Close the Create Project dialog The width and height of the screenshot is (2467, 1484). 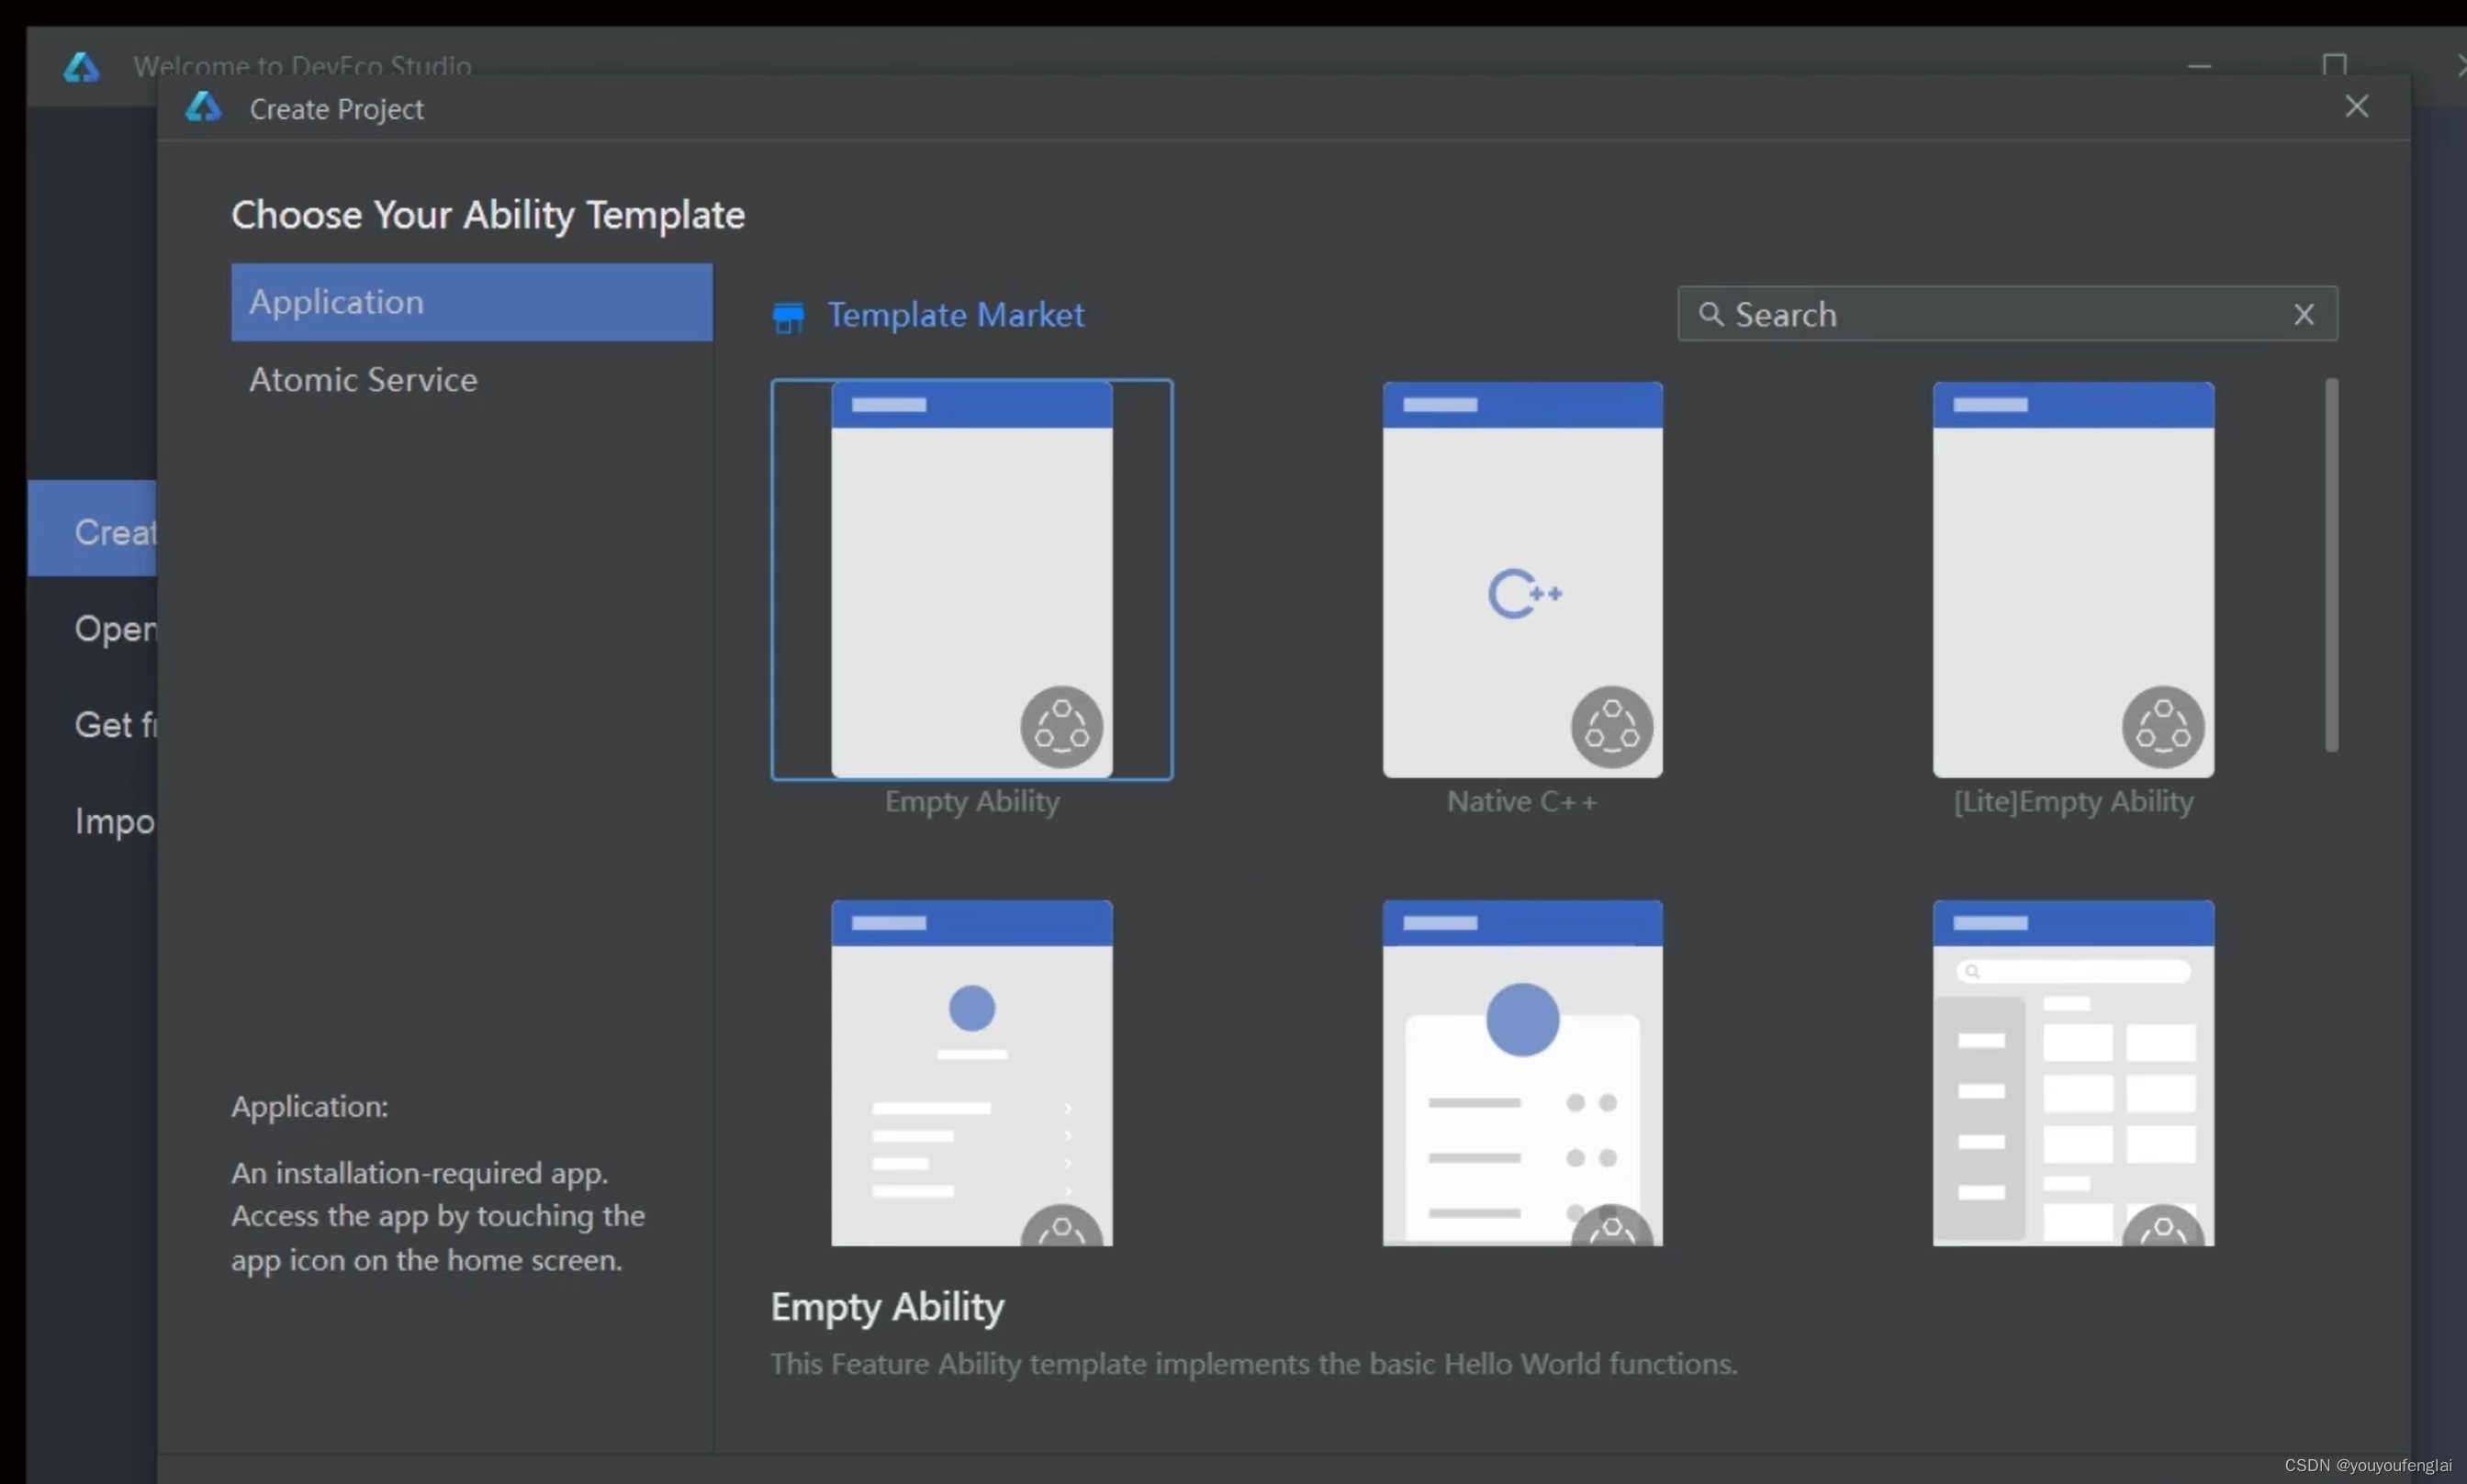[2356, 106]
